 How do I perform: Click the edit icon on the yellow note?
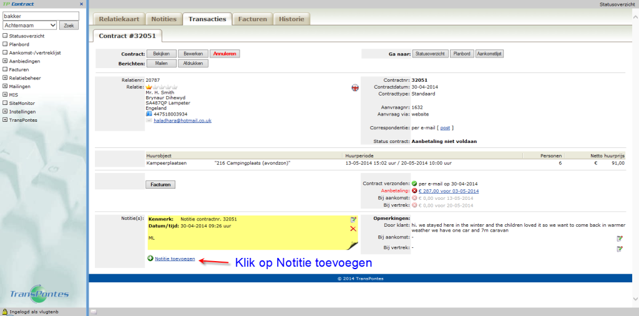(x=353, y=220)
